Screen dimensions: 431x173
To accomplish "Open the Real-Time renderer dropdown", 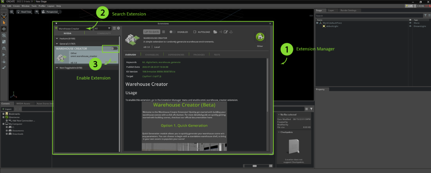I will pos(24,12).
